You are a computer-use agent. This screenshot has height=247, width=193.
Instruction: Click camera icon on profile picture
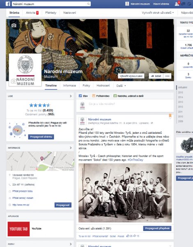[x=14, y=81]
